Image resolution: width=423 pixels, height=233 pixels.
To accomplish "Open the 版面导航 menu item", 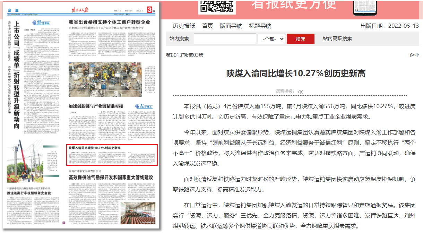I will (x=231, y=26).
